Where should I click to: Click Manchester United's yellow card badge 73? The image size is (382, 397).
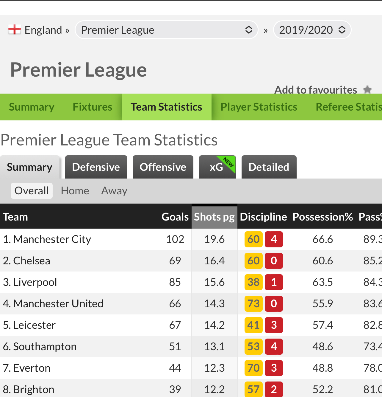click(253, 304)
